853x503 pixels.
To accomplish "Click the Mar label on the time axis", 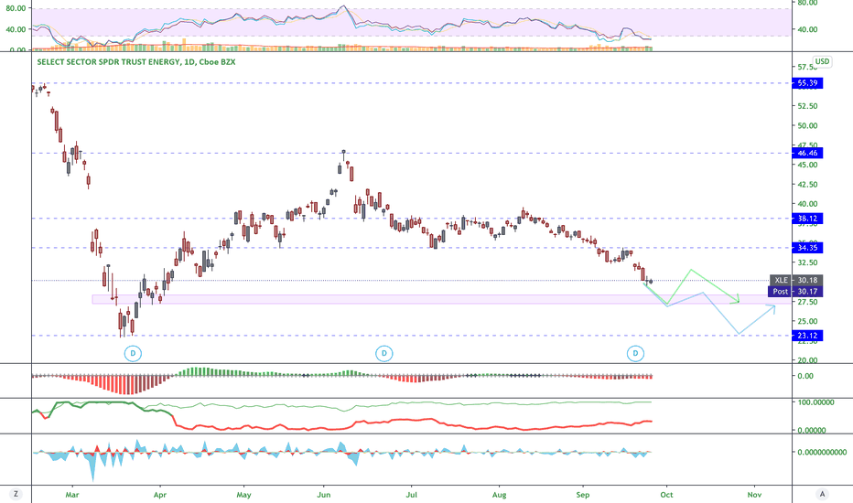I will coord(71,495).
